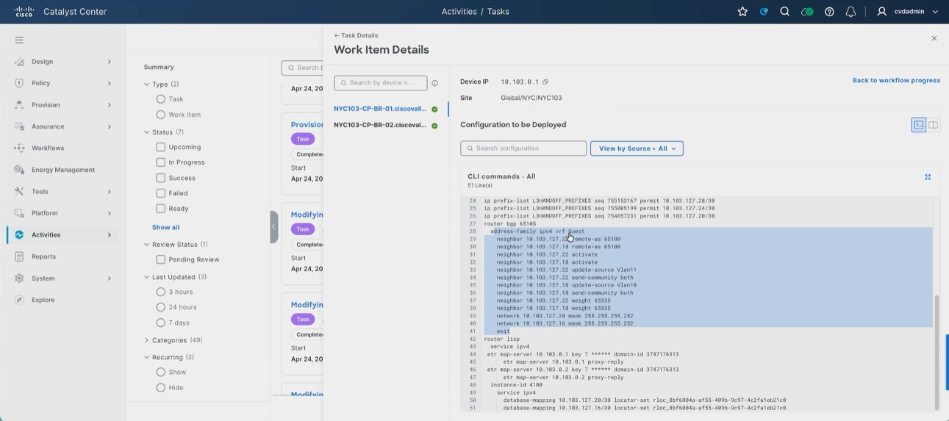This screenshot has height=421, width=949.
Task: Select the 3 hours radio button
Action: click(160, 292)
